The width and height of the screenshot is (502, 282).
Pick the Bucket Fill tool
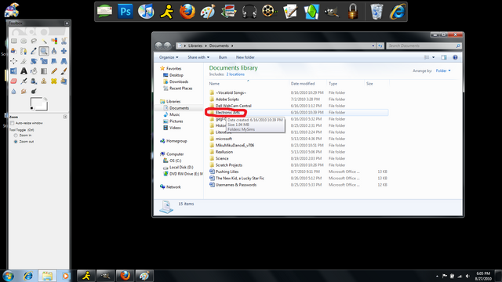click(34, 71)
